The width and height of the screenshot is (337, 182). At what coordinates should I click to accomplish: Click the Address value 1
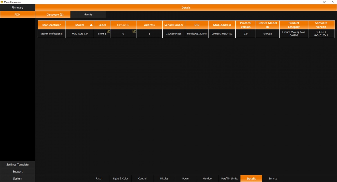click(149, 34)
